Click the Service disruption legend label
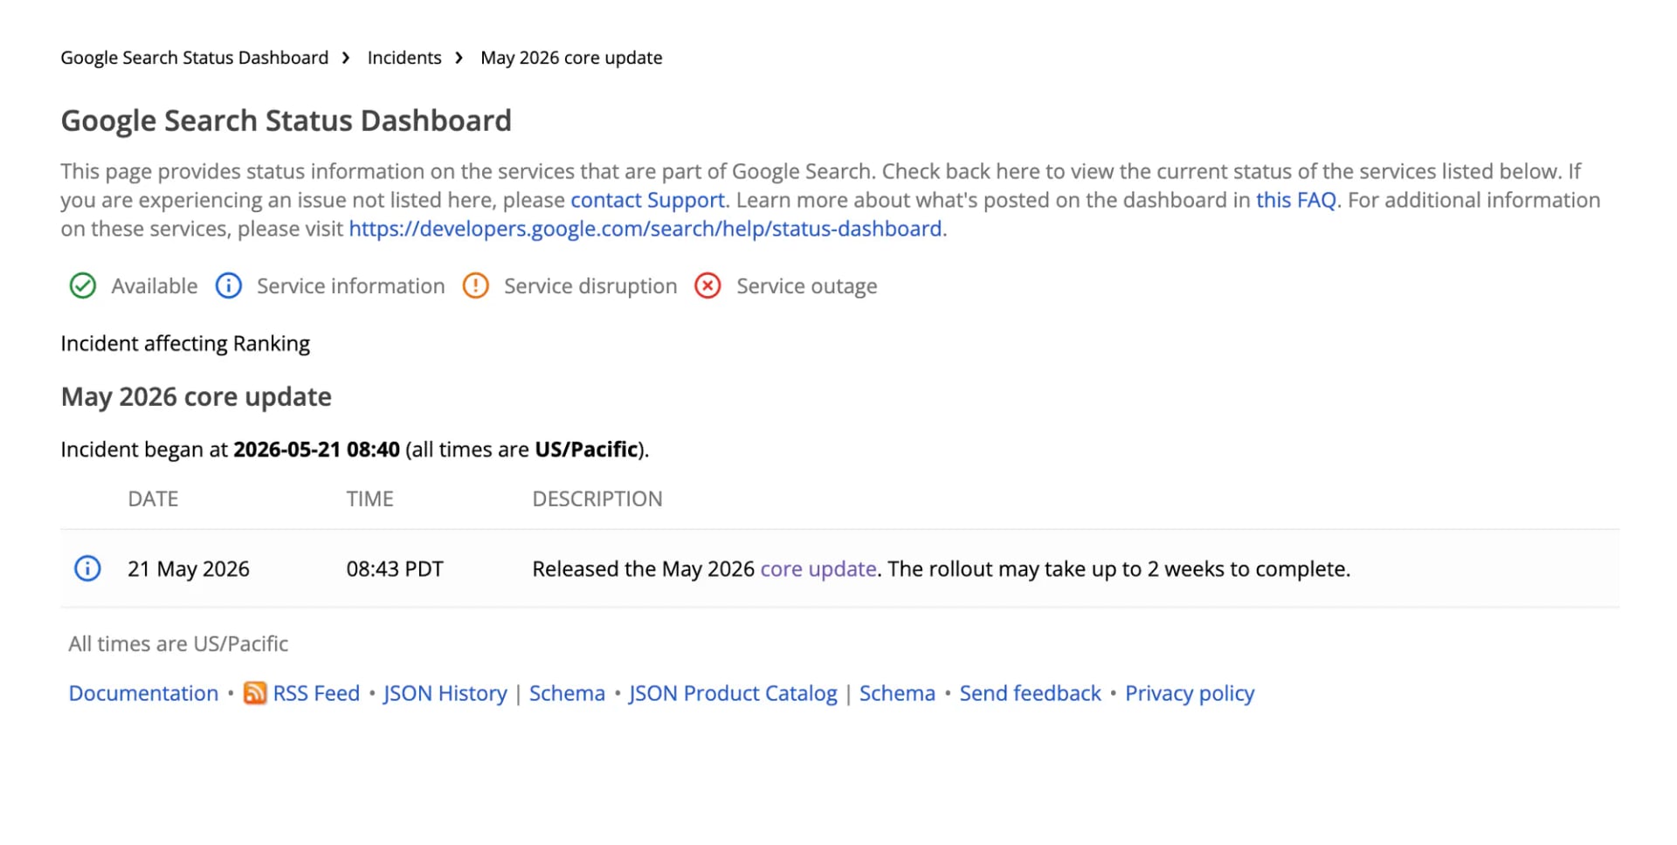 [x=590, y=286]
